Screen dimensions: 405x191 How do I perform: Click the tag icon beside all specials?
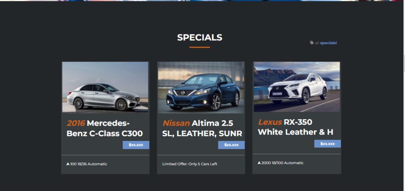pos(312,43)
